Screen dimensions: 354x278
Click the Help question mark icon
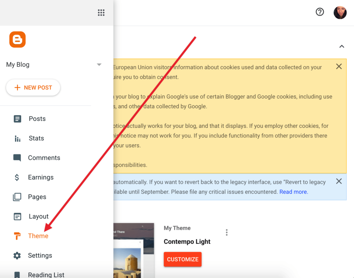click(x=319, y=12)
